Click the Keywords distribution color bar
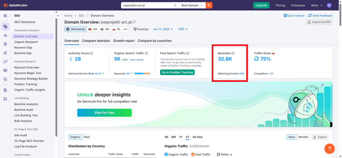Screen dimensions: 342x158 (x=142, y=74)
